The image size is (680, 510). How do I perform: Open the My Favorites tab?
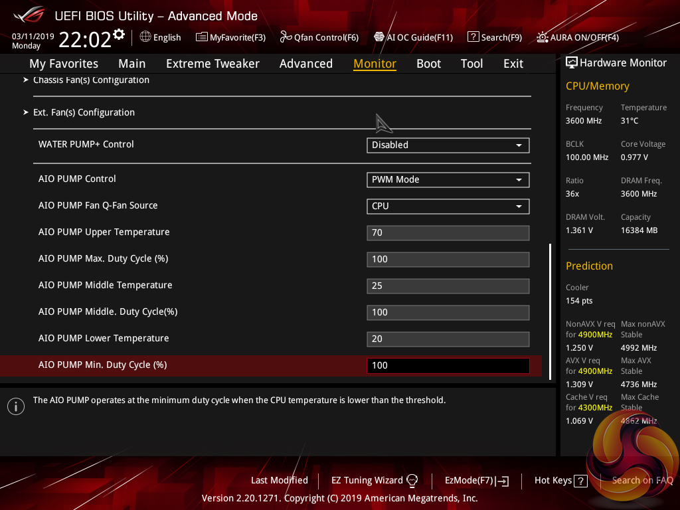(x=64, y=64)
